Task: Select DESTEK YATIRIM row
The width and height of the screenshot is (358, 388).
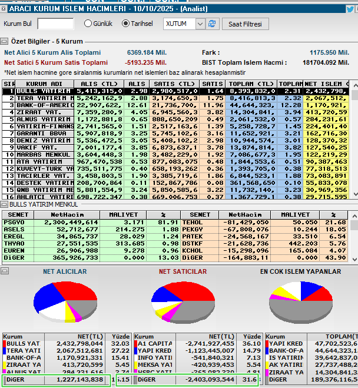Action: (x=175, y=183)
